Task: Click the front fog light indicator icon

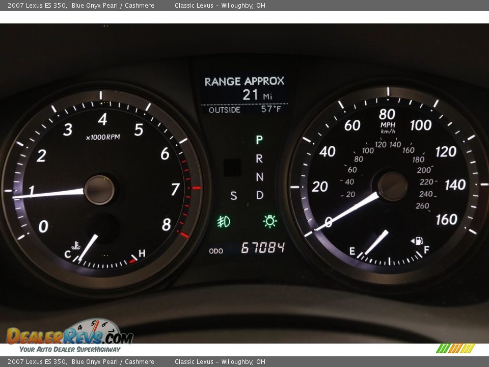Action: click(224, 222)
